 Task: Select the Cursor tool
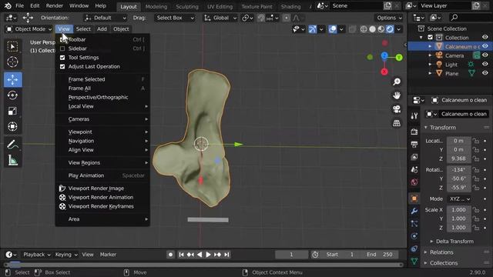pyautogui.click(x=12, y=62)
